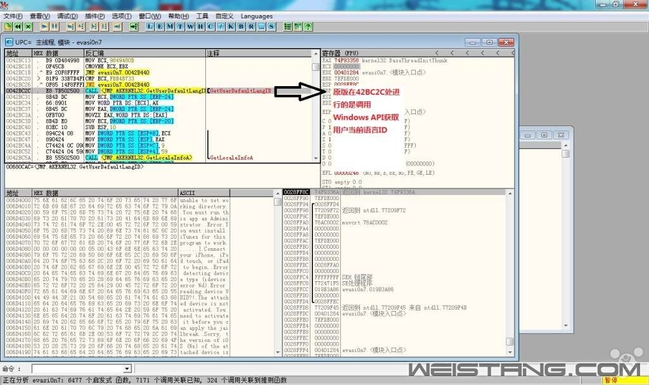
Task: Open Memory map with the M button
Action: pos(170,27)
